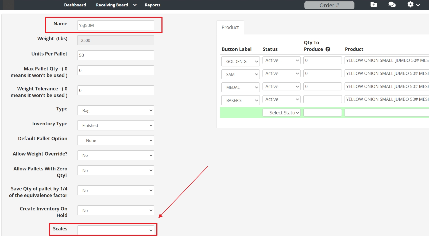Image resolution: width=429 pixels, height=236 pixels.
Task: Open the Select Status dropdown in new row
Action: (x=281, y=113)
